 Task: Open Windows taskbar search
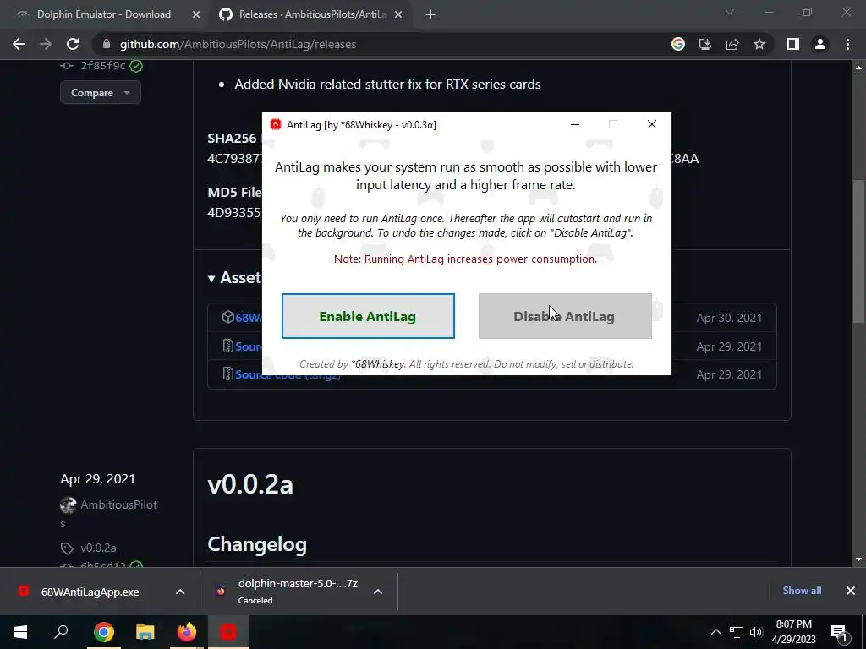[x=61, y=632]
